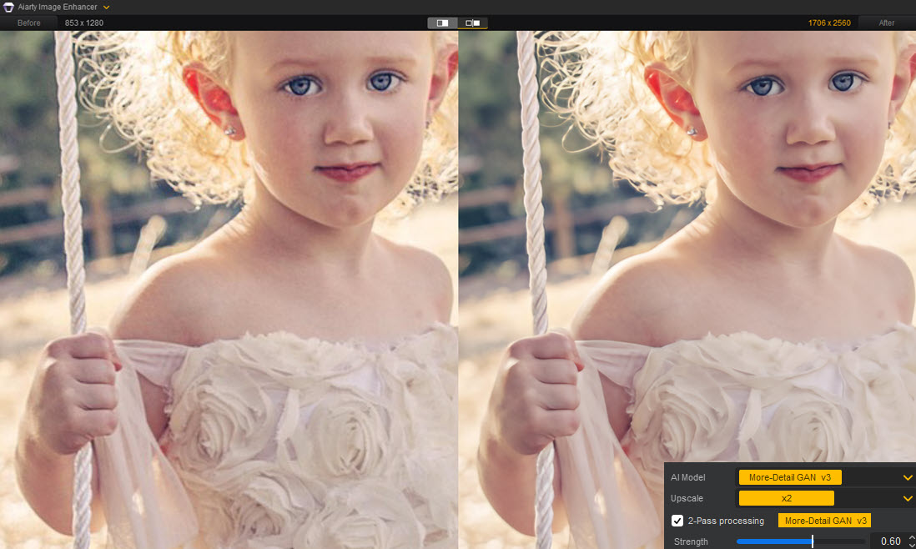Image resolution: width=916 pixels, height=549 pixels.
Task: Expand the Upscale dropdown chevron
Action: [x=908, y=498]
